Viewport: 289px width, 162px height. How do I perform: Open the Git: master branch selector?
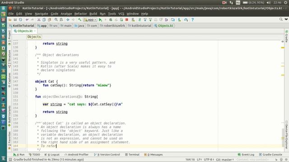pyautogui.click(x=225, y=159)
